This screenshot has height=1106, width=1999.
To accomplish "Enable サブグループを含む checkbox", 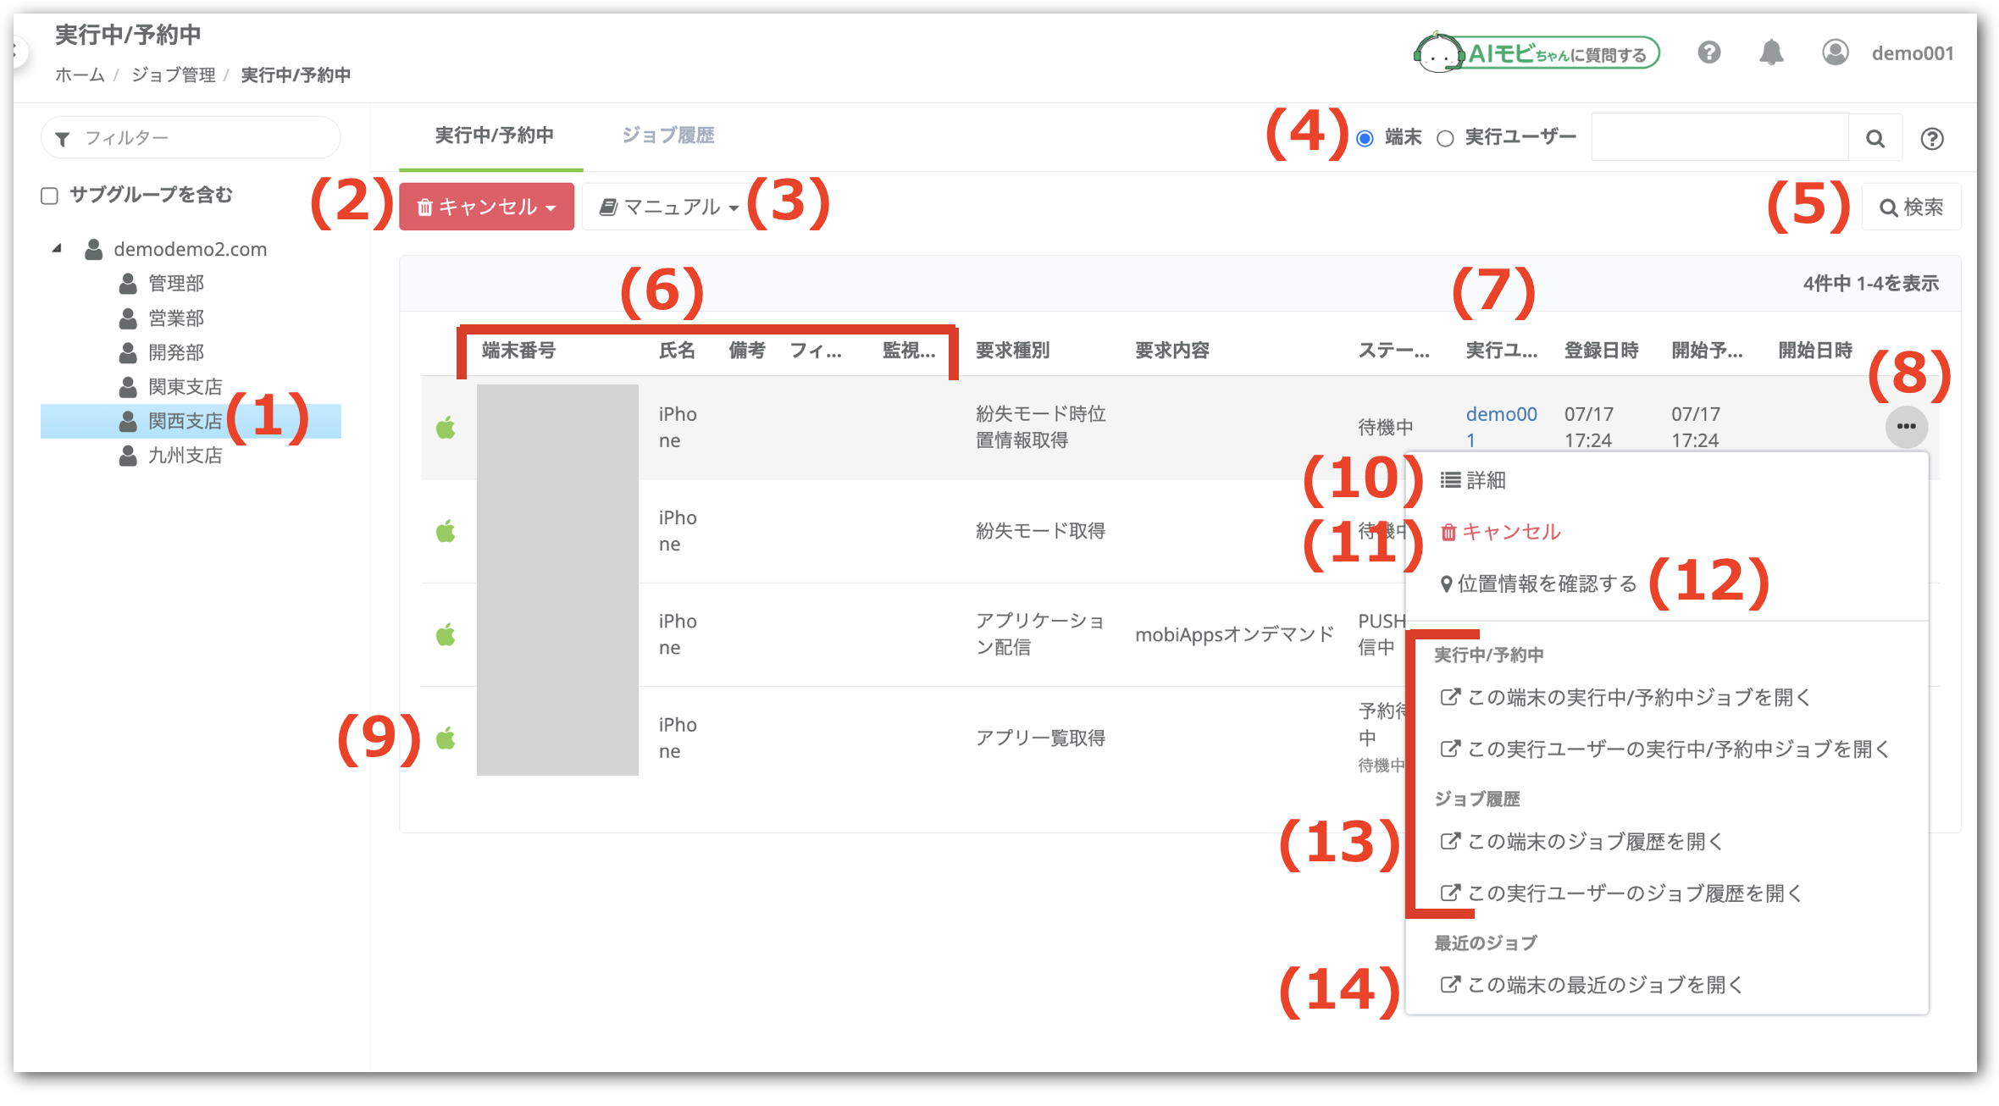I will click(x=49, y=196).
